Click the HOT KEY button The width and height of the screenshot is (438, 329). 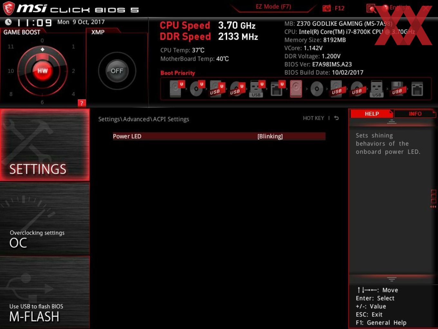(x=313, y=118)
